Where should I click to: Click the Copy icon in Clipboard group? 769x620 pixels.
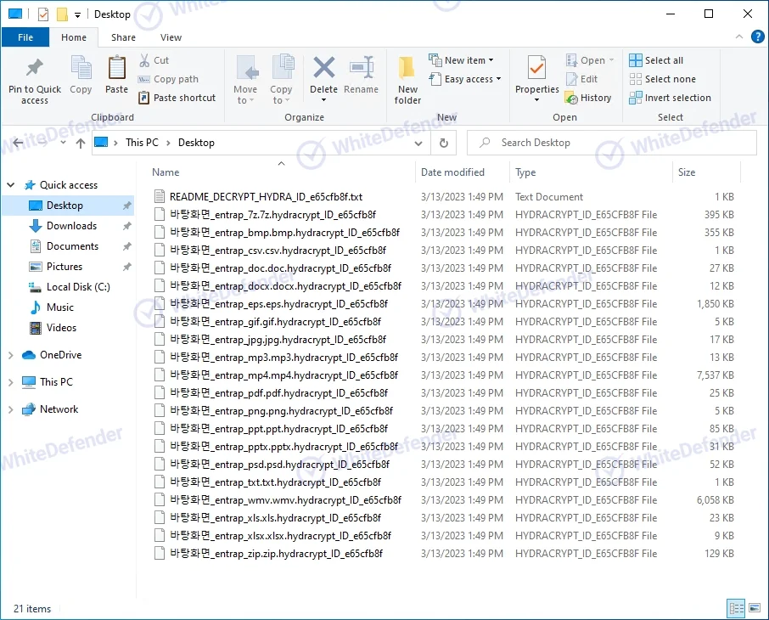(81, 68)
